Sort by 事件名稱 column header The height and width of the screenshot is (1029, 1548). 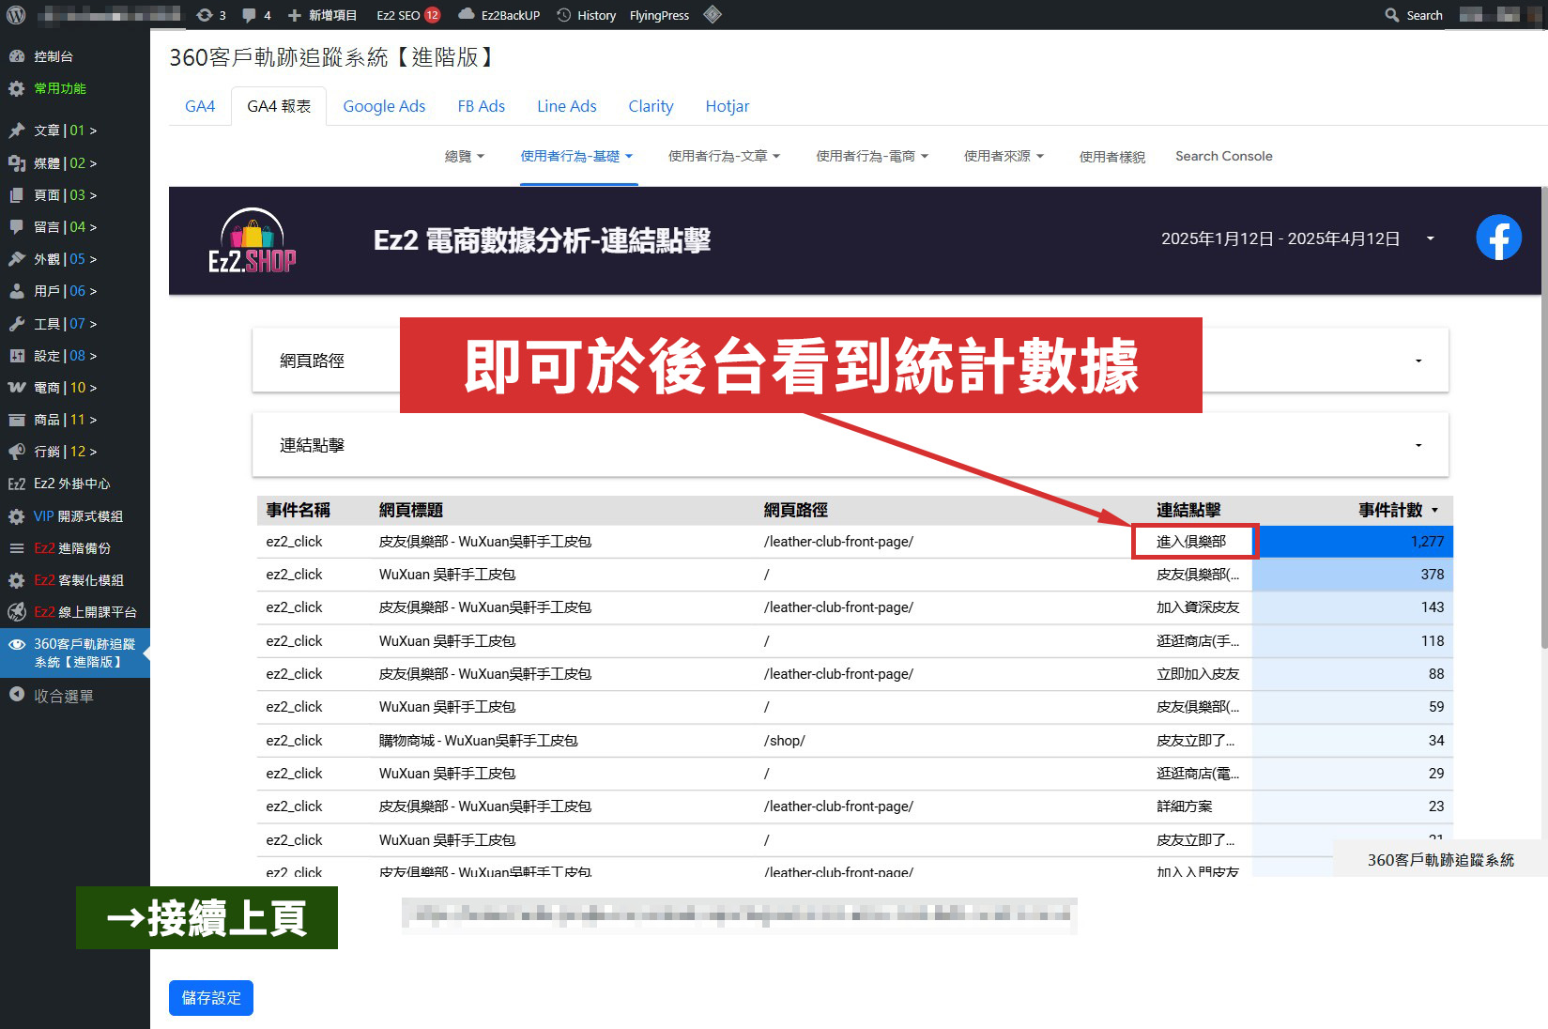tap(298, 510)
